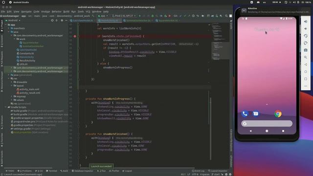Image resolution: width=313 pixels, height=176 pixels.
Task: Open Constants.kt in project tree
Action: tap(25, 53)
